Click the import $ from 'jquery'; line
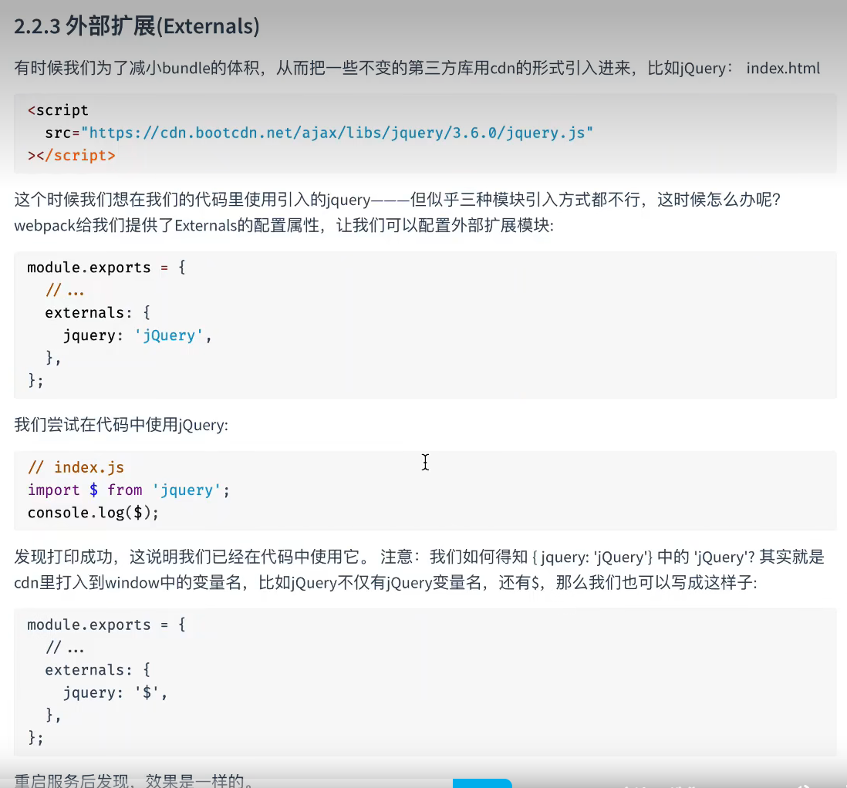Image resolution: width=847 pixels, height=788 pixels. (129, 490)
